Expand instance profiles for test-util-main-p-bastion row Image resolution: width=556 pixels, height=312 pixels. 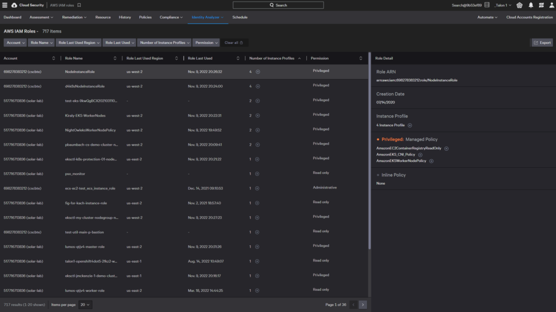(257, 232)
